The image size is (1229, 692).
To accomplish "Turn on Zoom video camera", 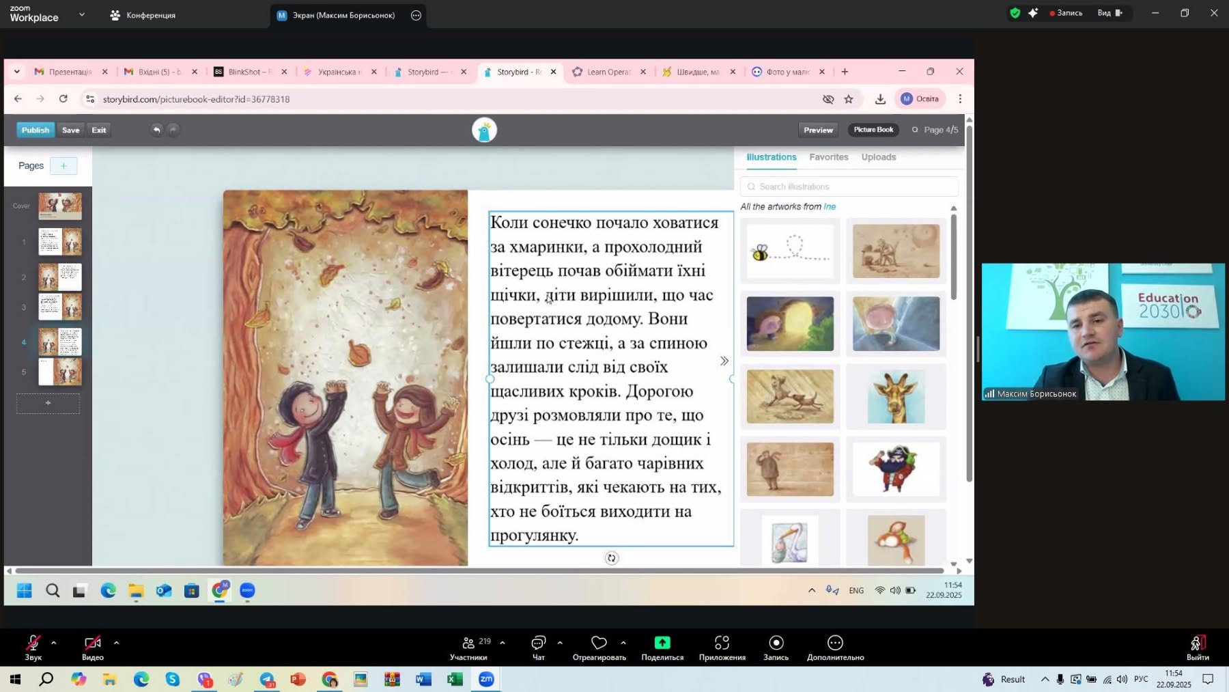I will click(x=92, y=643).
